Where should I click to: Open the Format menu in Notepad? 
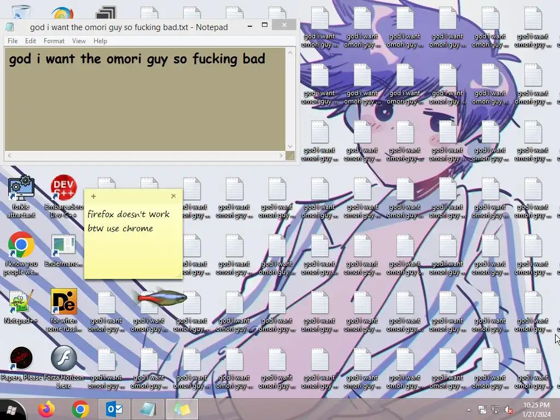tap(54, 41)
